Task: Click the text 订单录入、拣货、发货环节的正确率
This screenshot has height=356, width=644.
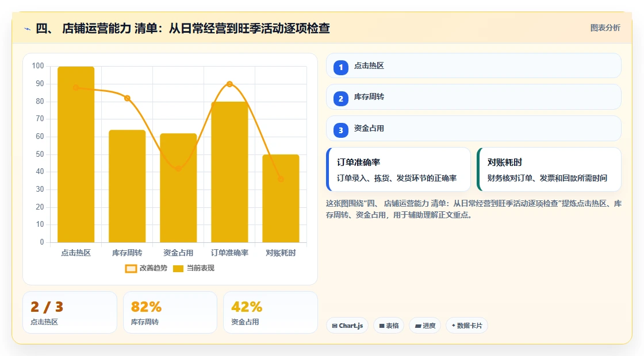Action: pyautogui.click(x=397, y=178)
